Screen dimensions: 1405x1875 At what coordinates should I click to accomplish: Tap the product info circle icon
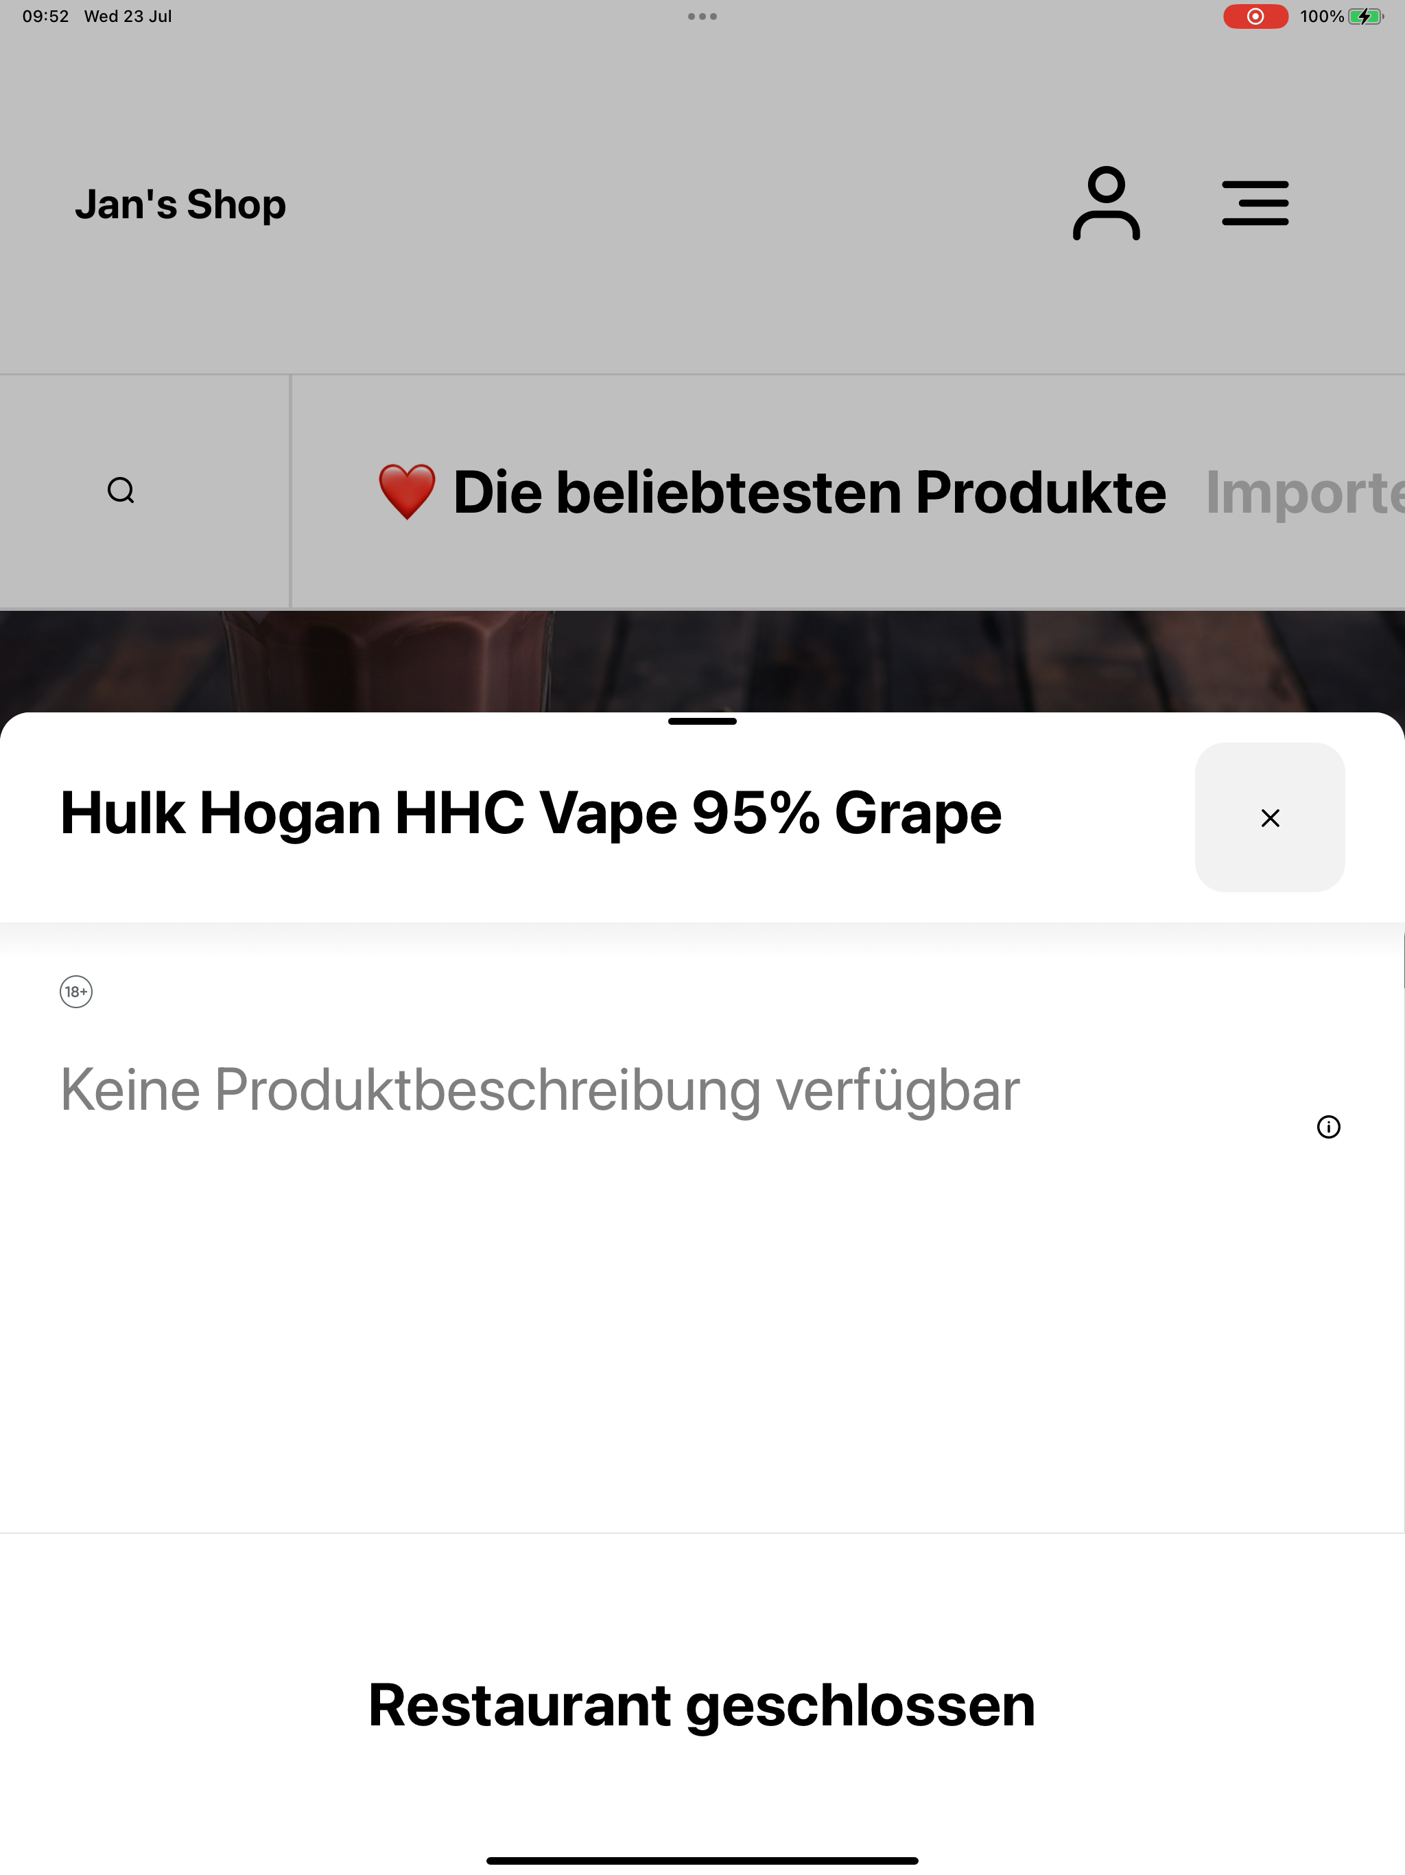click(x=1328, y=1126)
